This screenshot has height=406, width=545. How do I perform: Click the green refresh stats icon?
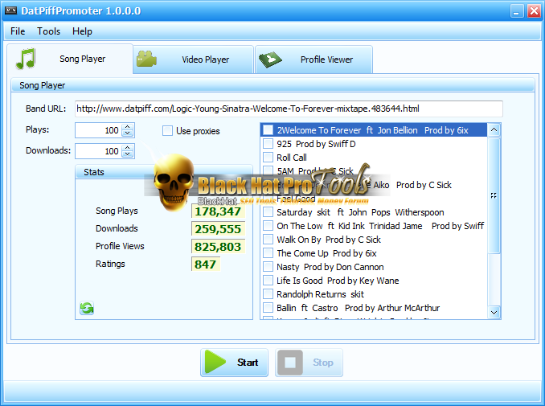point(87,308)
